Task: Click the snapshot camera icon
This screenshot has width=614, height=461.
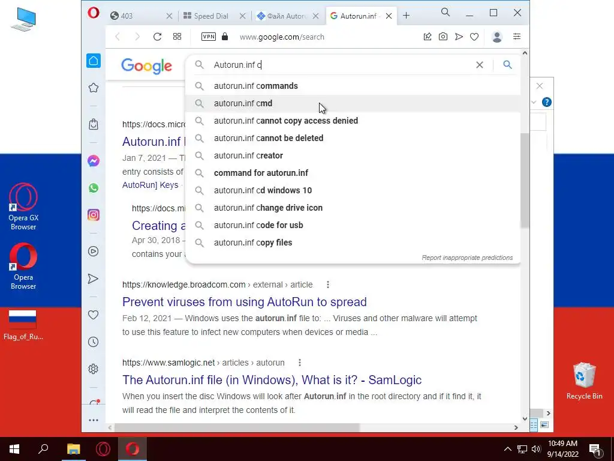Action: point(443,37)
